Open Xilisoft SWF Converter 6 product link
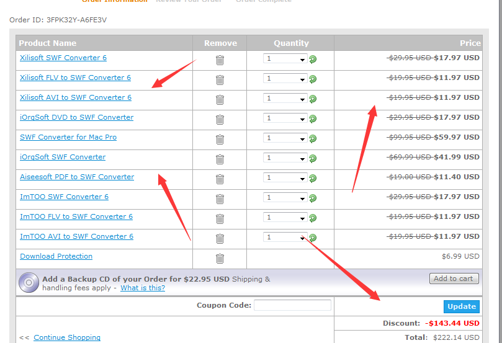Image resolution: width=502 pixels, height=343 pixels. pyautogui.click(x=63, y=58)
